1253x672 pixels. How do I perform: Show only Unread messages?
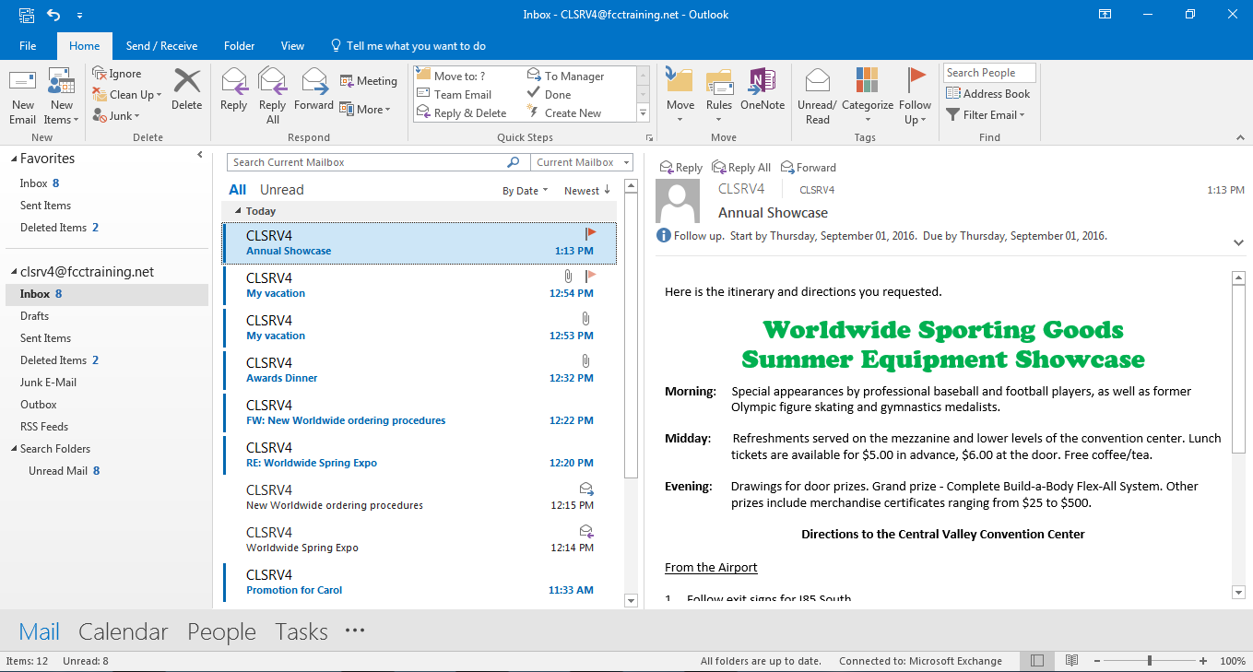[281, 190]
